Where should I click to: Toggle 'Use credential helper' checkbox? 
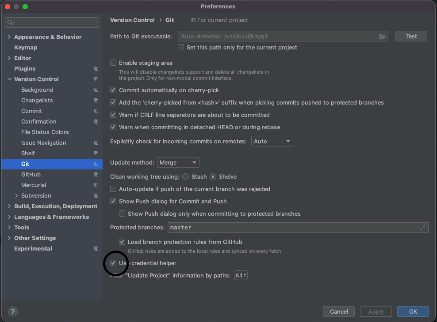pos(113,263)
